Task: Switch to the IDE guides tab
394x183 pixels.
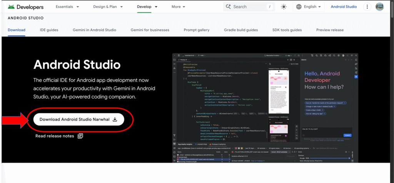Action: [x=49, y=30]
